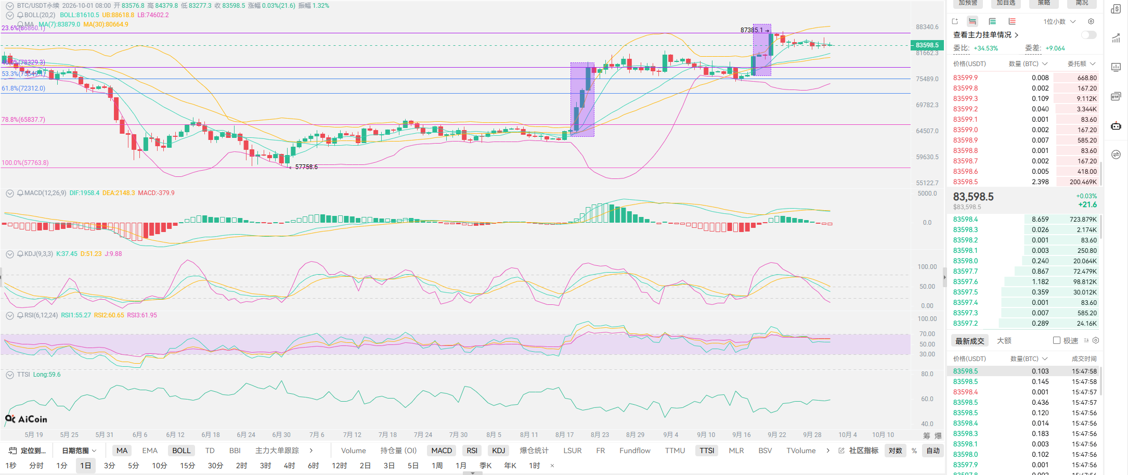The height and width of the screenshot is (475, 1128).
Task: Select the 1周 timeframe
Action: point(437,466)
